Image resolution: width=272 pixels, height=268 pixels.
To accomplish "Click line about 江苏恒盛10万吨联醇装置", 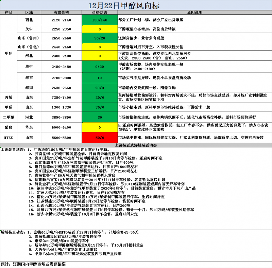I will [87, 201].
